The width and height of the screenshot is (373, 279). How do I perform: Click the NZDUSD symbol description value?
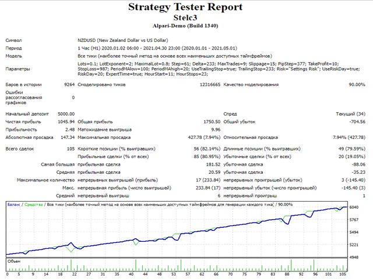click(123, 40)
